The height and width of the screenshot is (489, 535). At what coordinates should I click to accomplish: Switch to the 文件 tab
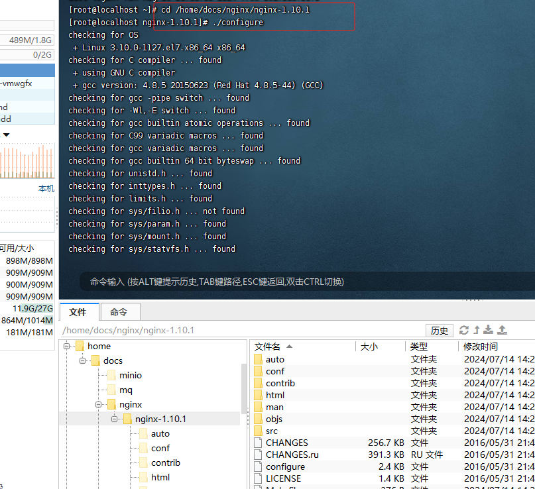[78, 312]
